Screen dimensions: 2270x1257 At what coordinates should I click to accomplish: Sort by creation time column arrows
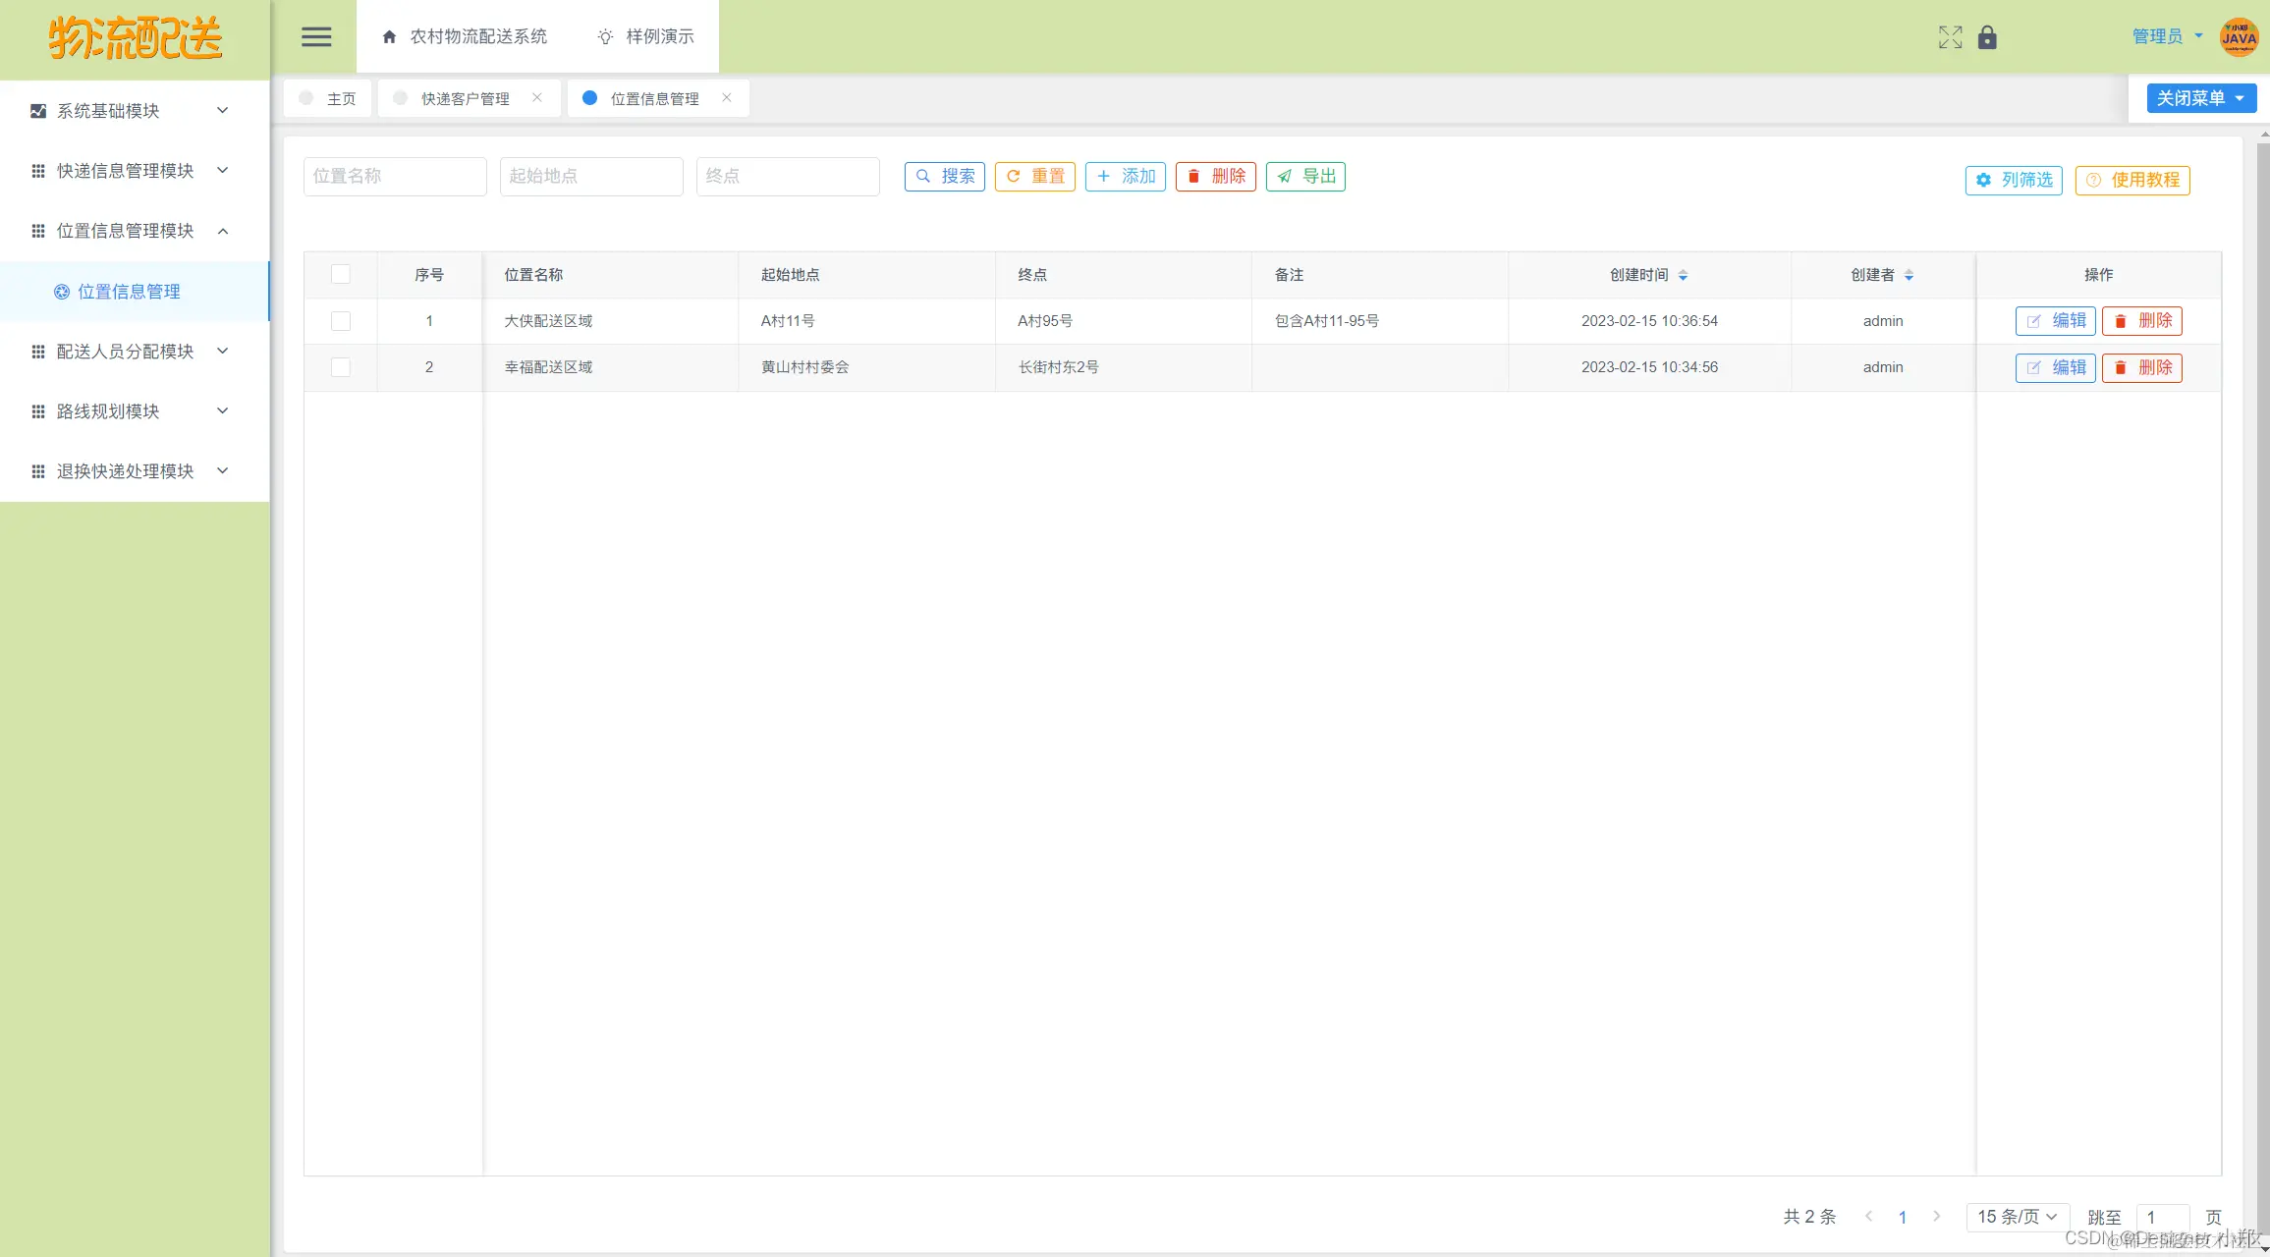point(1683,275)
